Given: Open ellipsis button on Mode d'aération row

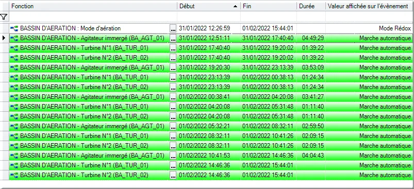Looking at the screenshot, I should click(173, 29).
